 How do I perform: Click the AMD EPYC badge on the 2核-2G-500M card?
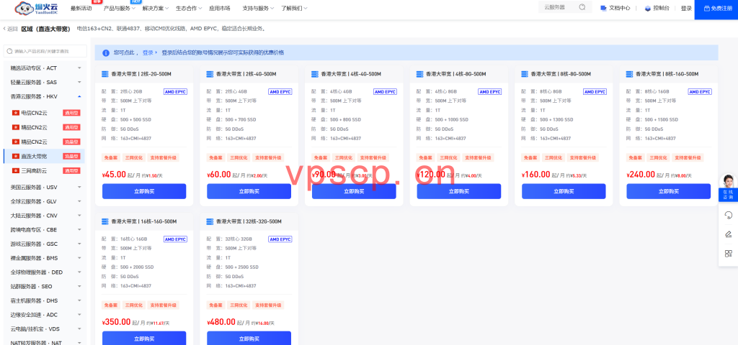click(175, 92)
